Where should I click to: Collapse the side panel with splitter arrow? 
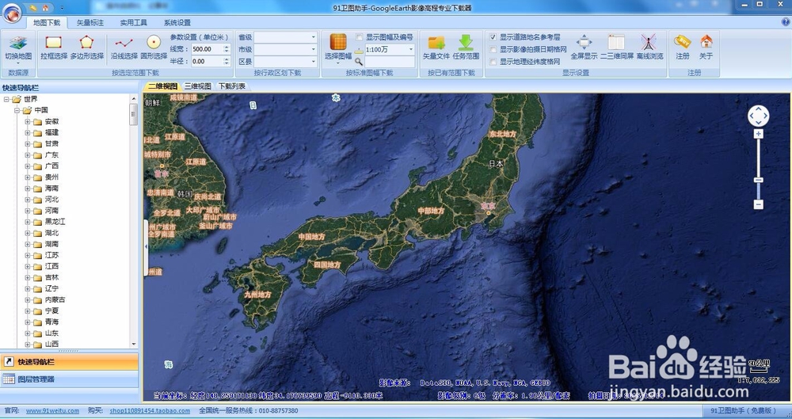tap(147, 246)
